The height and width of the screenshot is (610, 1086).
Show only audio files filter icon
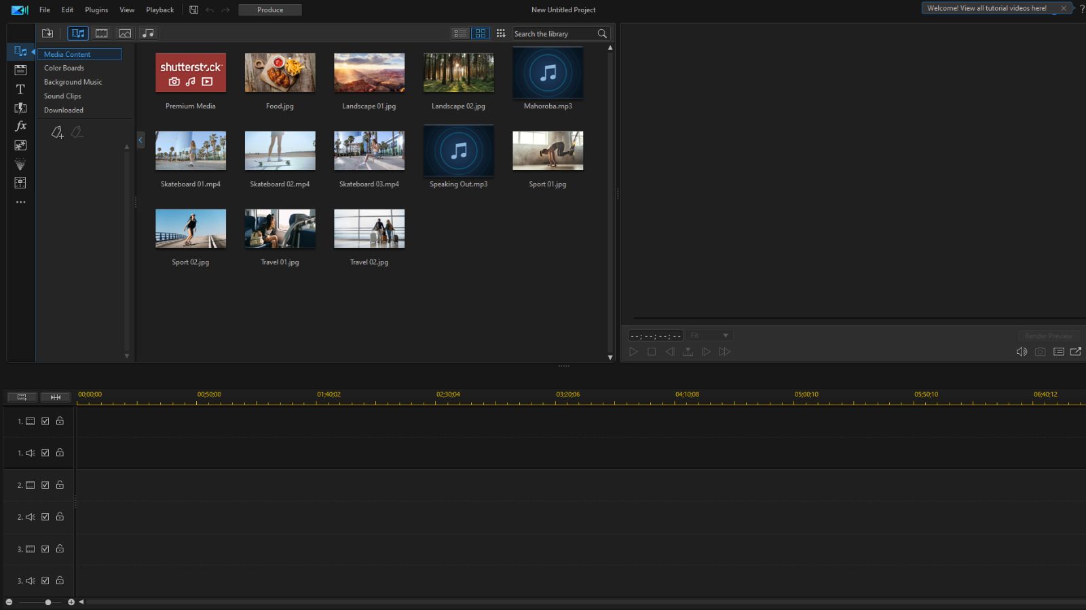coord(147,33)
